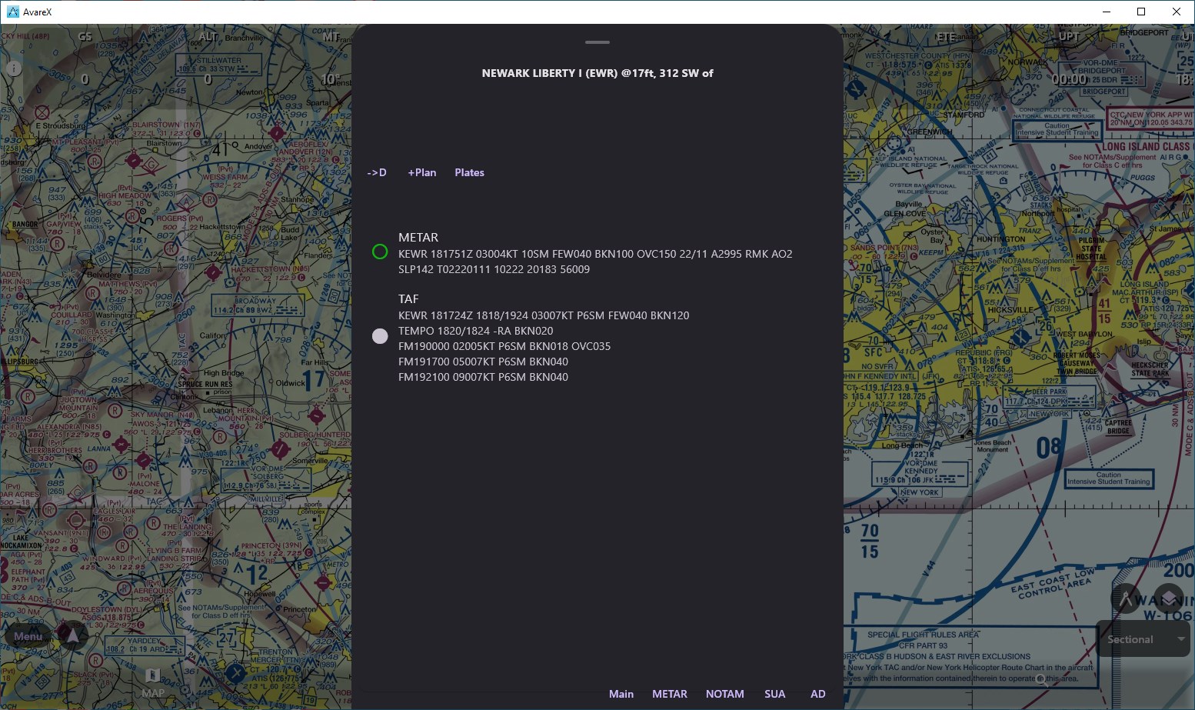Switch to the METAR tab

pyautogui.click(x=669, y=694)
